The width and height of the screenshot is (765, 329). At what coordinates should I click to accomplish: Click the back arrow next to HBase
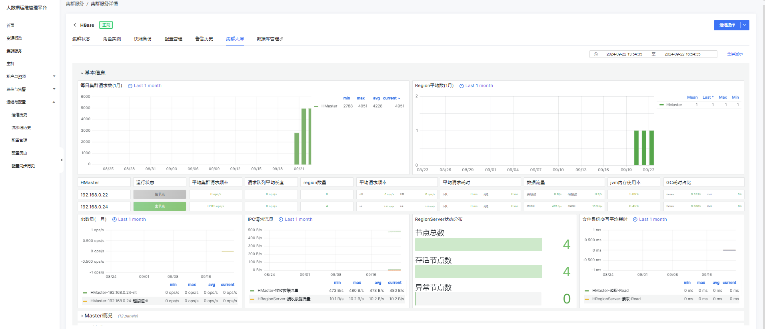[75, 25]
